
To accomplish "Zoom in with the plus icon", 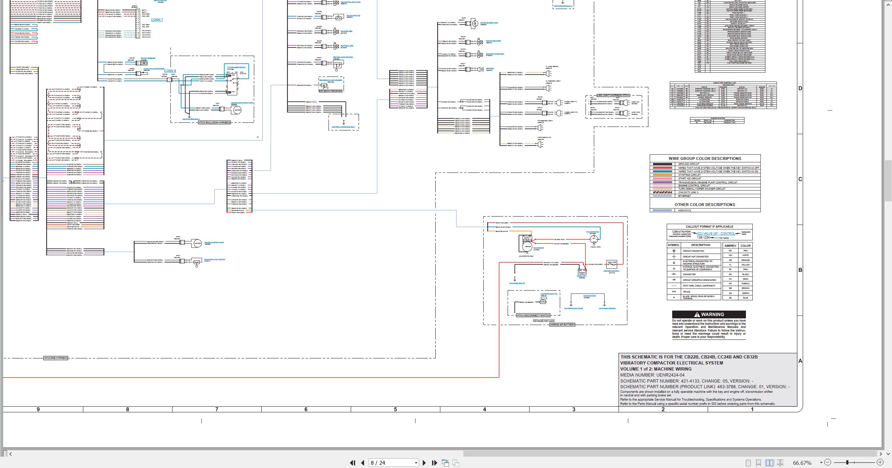I will click(x=880, y=462).
